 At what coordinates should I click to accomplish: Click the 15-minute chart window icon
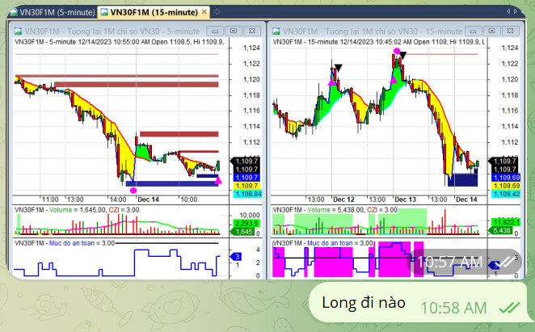(276, 32)
